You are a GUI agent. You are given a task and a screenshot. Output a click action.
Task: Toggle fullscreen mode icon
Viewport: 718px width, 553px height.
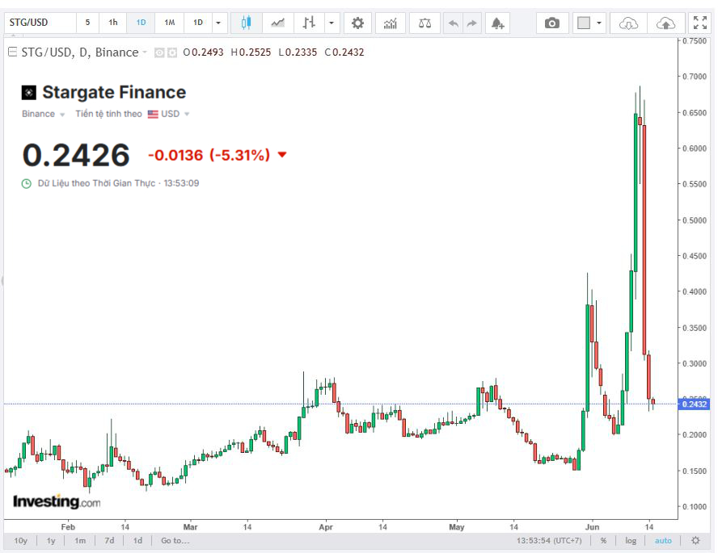pyautogui.click(x=700, y=23)
